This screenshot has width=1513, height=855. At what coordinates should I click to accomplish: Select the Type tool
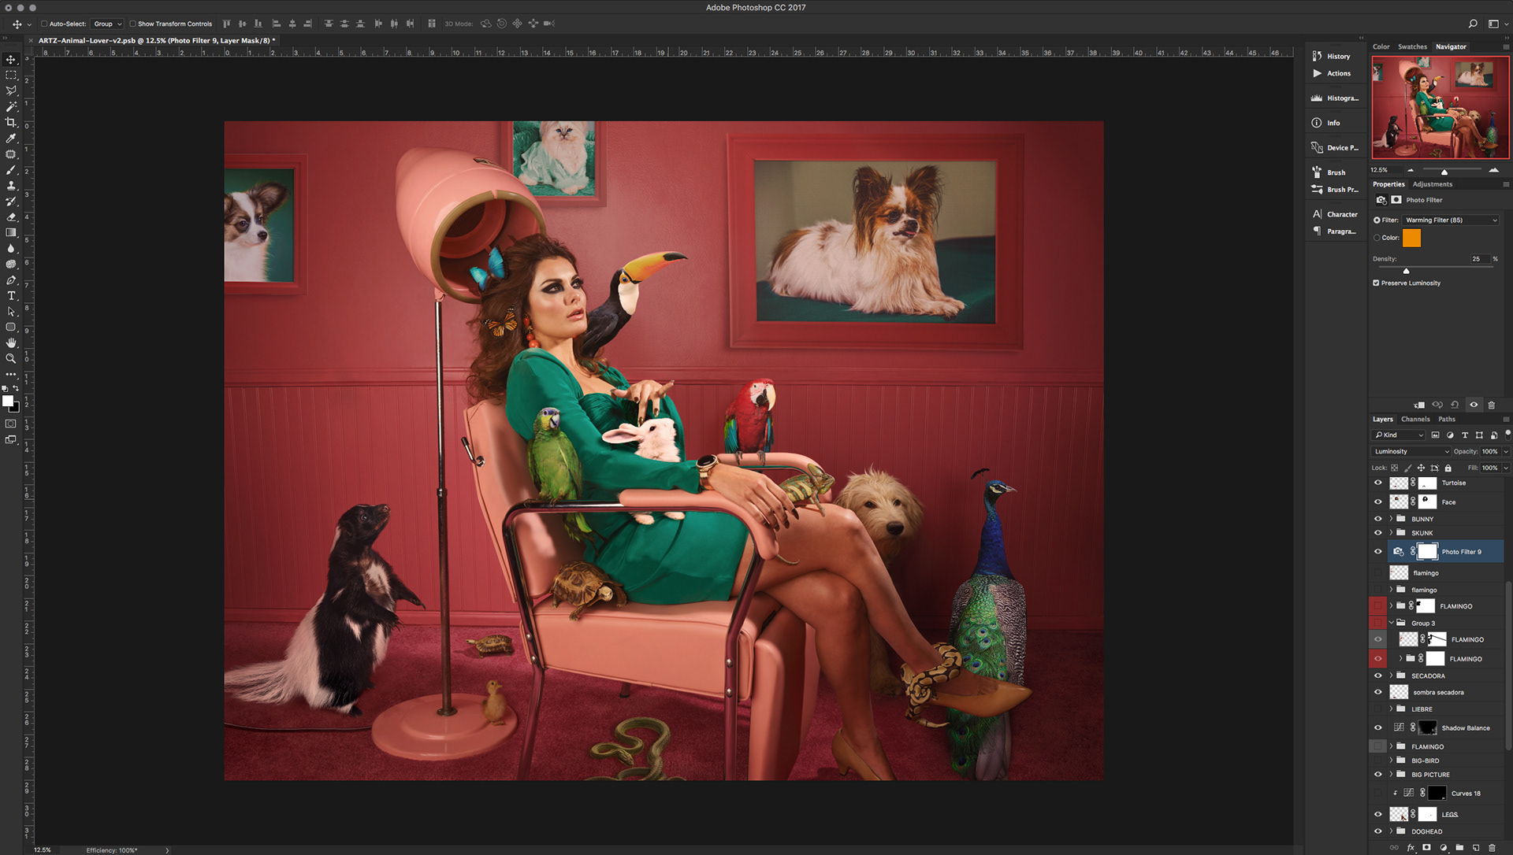point(11,296)
